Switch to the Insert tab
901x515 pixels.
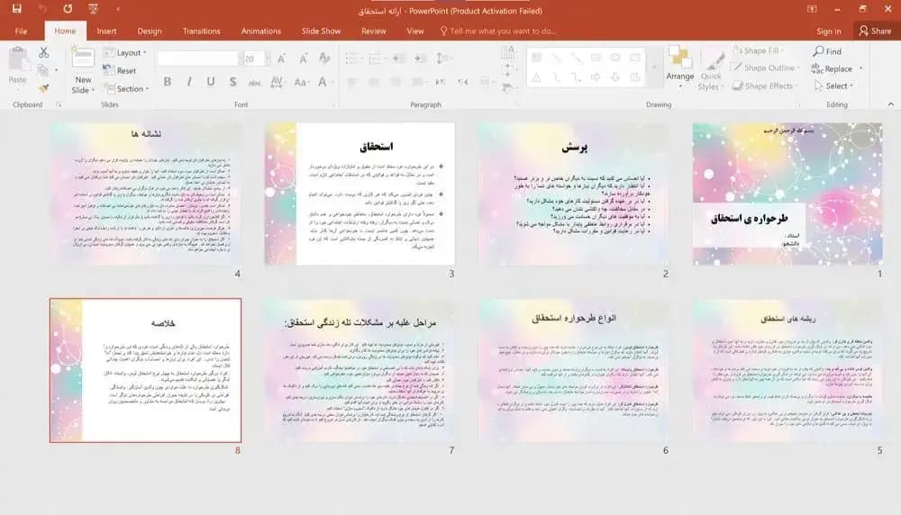point(106,31)
